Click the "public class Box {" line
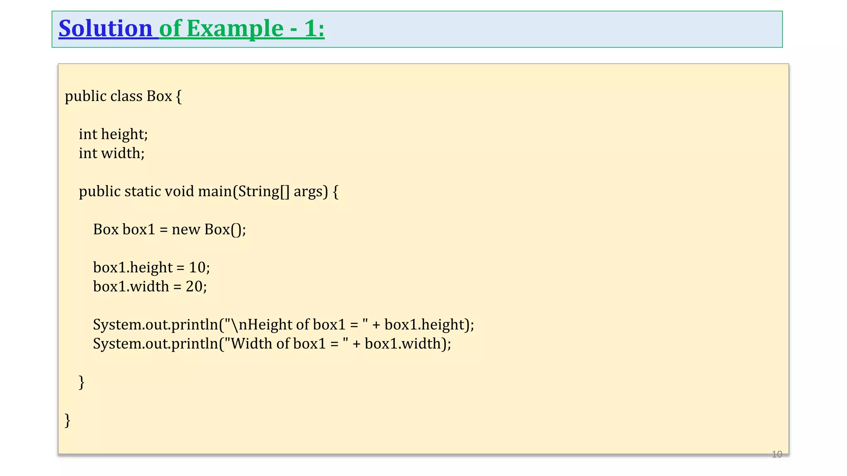The image size is (847, 476). tap(123, 96)
